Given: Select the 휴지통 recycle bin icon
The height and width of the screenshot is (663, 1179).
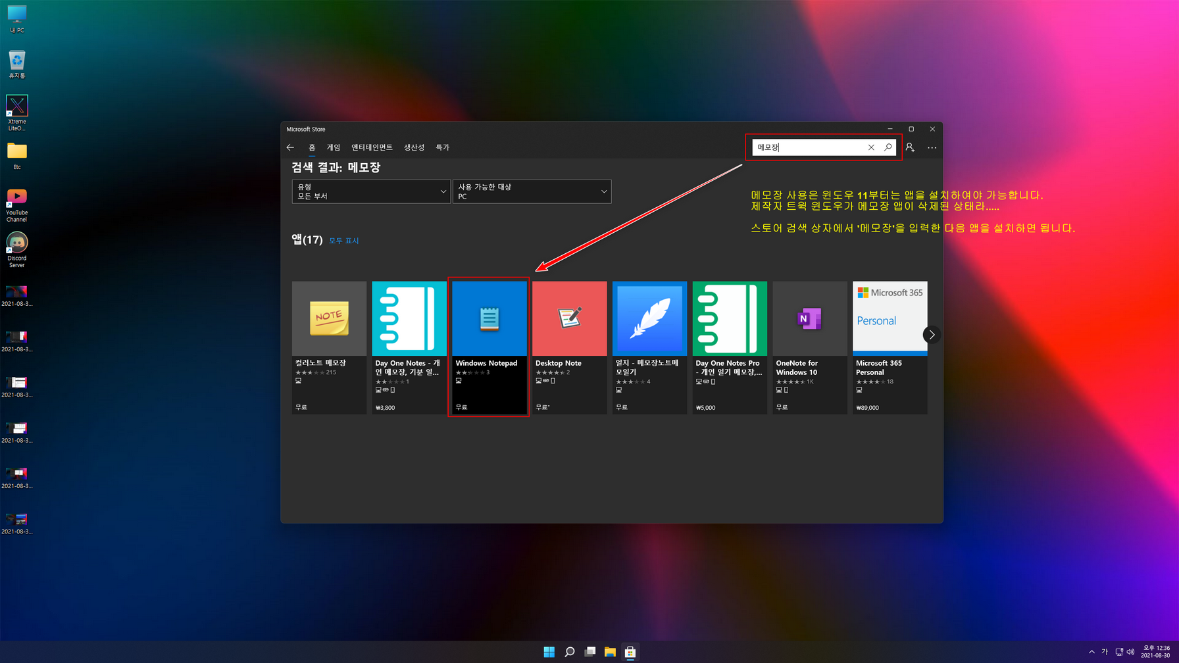Looking at the screenshot, I should [17, 64].
